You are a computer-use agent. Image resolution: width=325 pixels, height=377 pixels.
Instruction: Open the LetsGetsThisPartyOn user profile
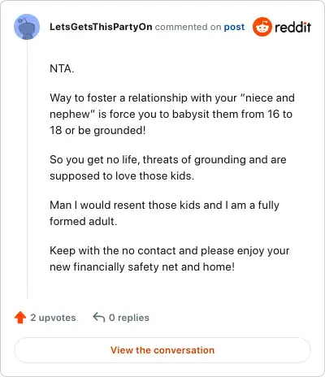[101, 27]
